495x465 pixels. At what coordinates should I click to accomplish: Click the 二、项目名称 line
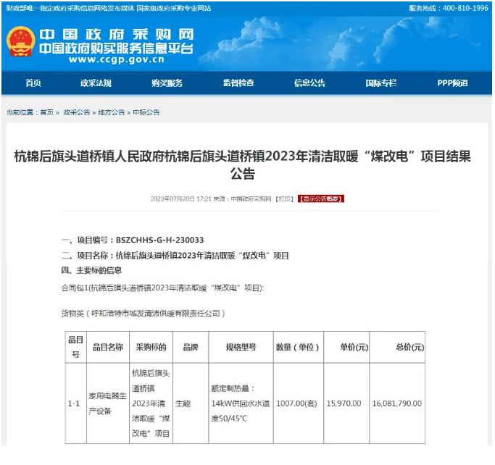point(175,256)
